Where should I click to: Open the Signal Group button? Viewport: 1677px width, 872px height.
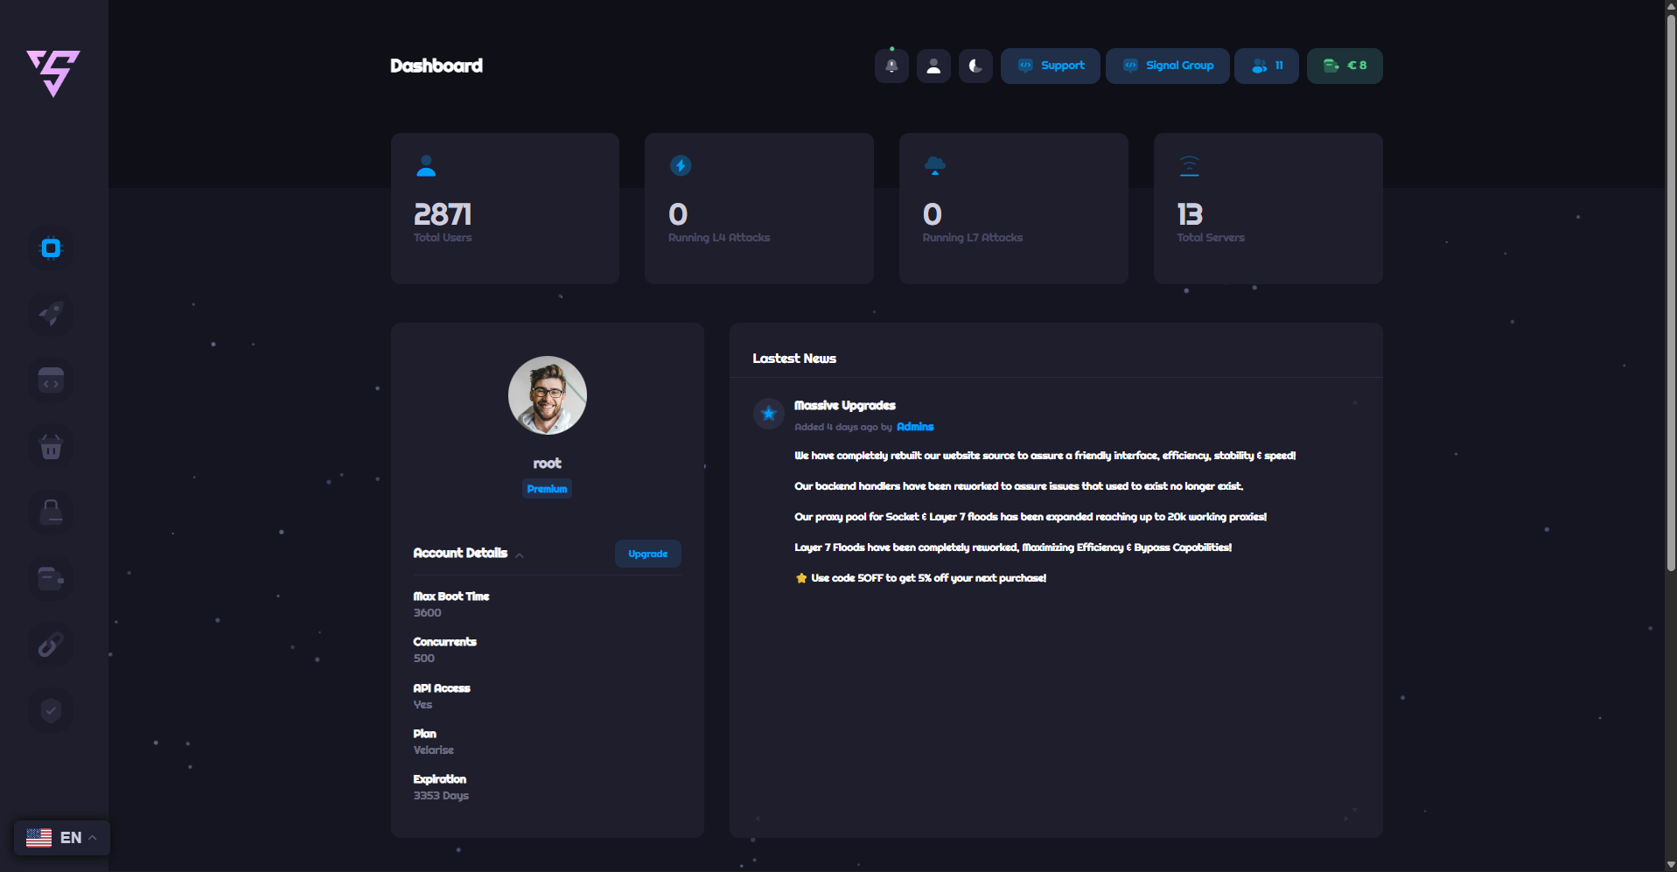[x=1167, y=66]
